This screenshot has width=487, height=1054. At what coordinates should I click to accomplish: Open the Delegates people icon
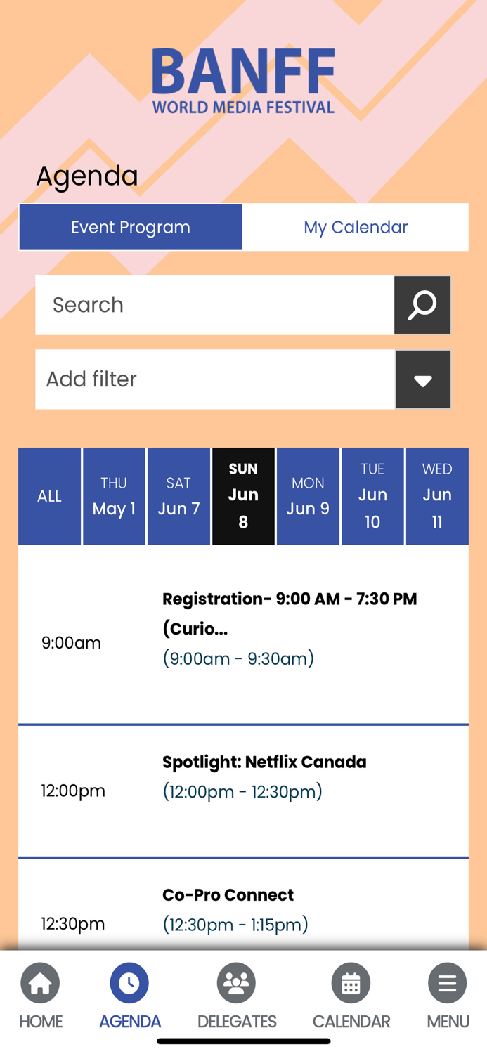click(236, 983)
